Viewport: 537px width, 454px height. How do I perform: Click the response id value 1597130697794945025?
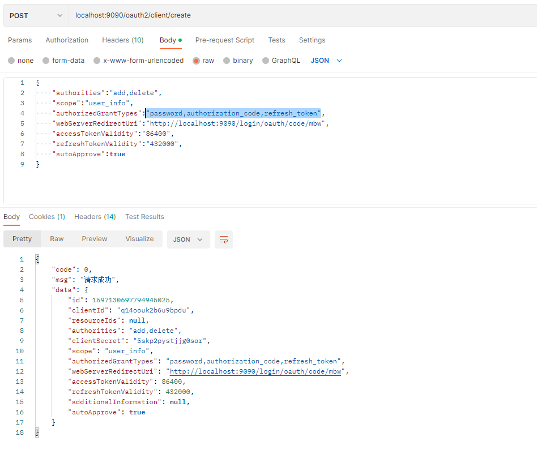tap(131, 300)
